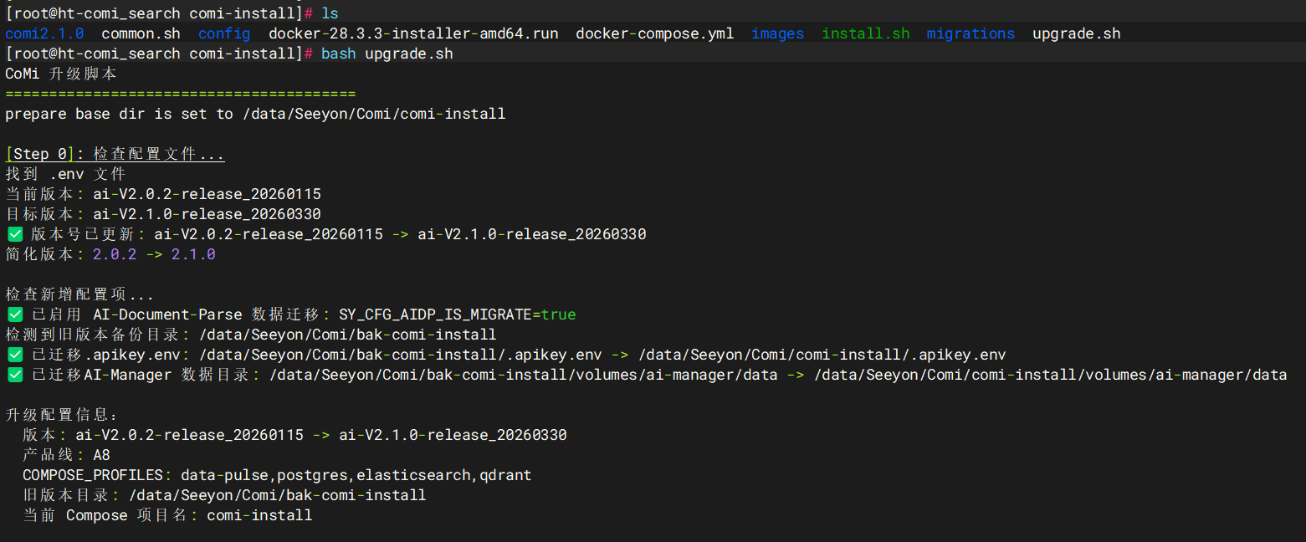This screenshot has height=542, width=1306.
Task: Click the blue images directory entry
Action: [778, 33]
